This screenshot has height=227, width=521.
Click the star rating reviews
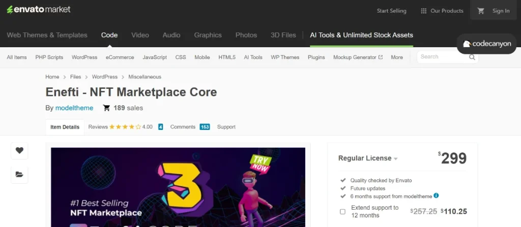pos(125,127)
